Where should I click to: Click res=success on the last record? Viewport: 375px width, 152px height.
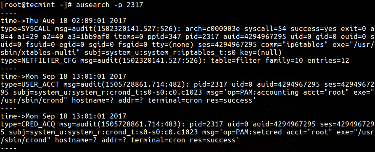tap(213, 140)
